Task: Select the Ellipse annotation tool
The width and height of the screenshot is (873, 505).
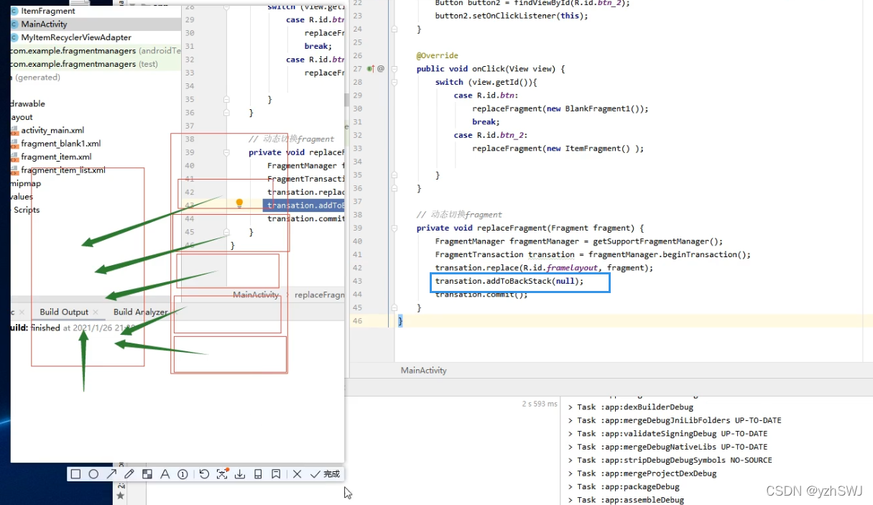Action: coord(94,473)
